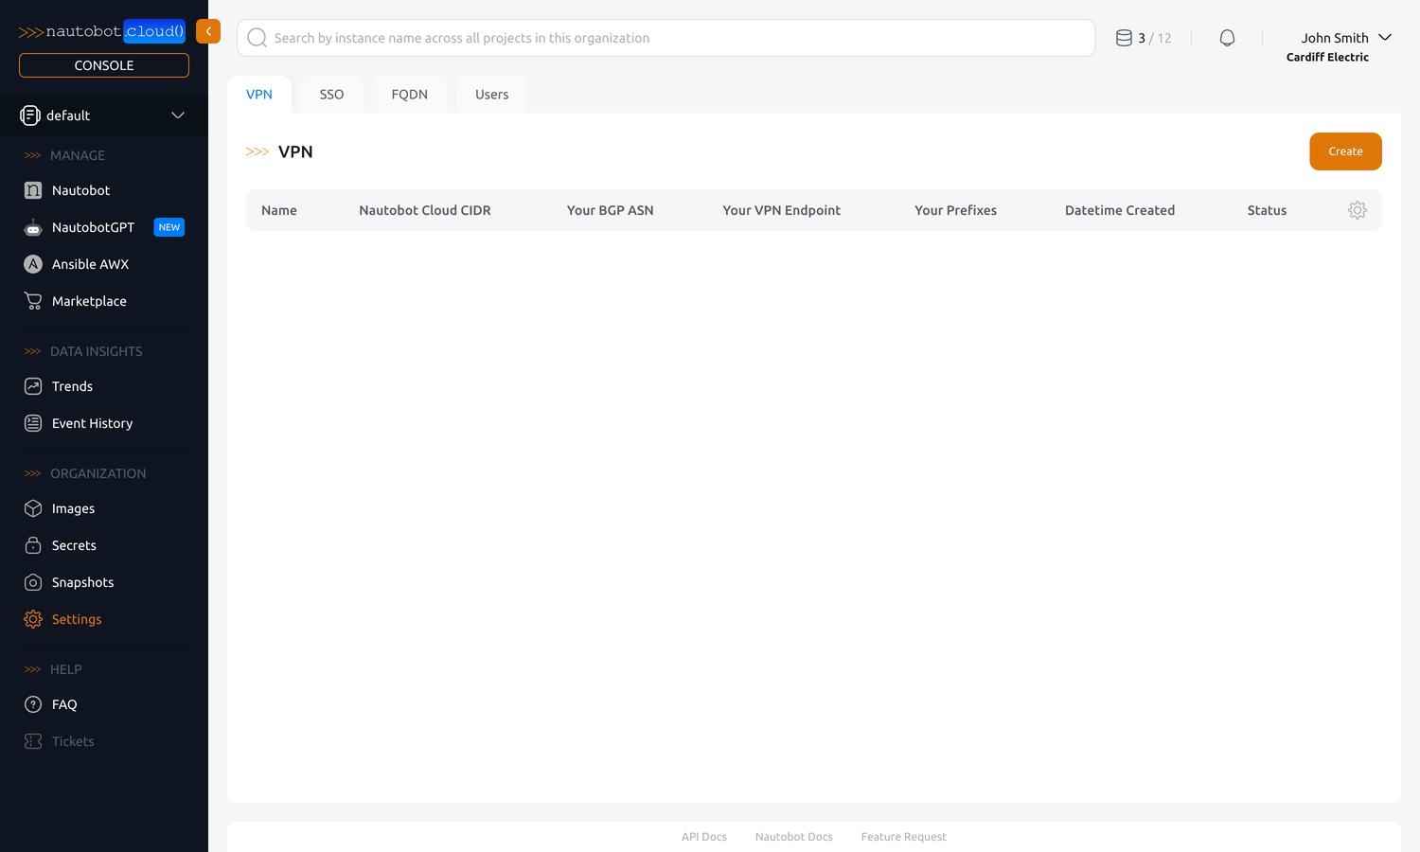Viewport: 1420px width, 852px height.
Task: Open the notifications bell
Action: [1227, 37]
